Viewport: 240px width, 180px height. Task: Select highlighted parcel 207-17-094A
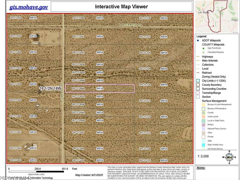(100, 88)
